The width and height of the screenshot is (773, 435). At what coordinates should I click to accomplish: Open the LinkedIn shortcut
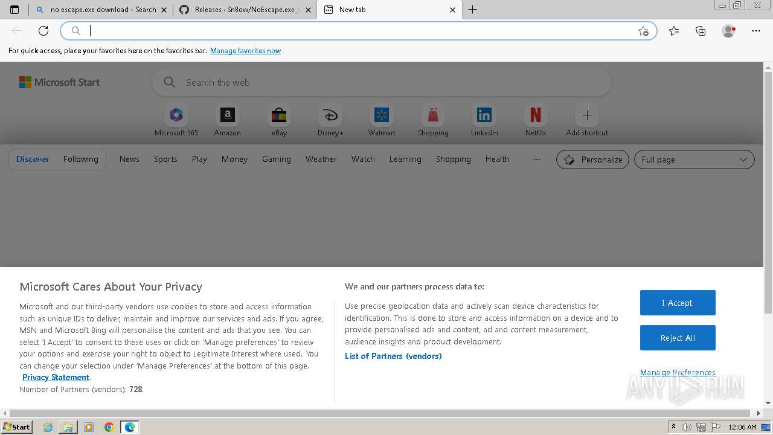point(484,120)
